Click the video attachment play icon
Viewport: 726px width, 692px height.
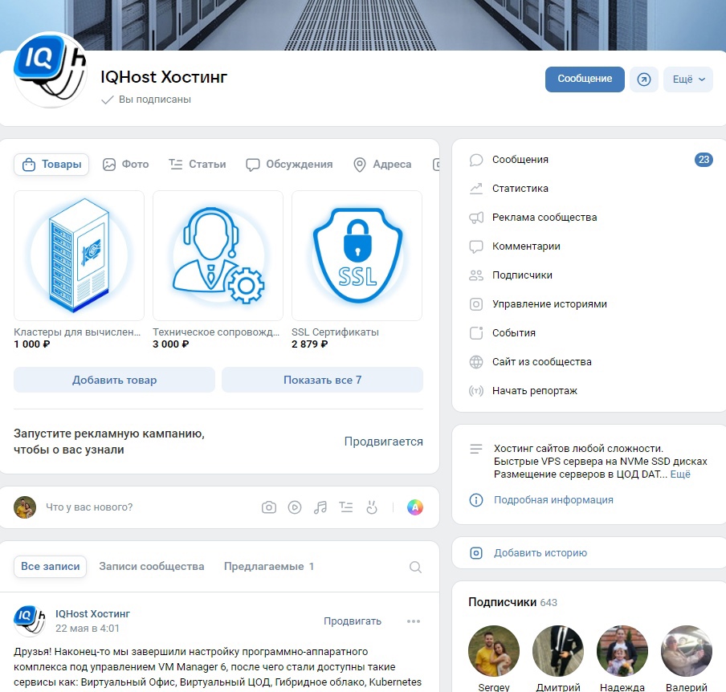[x=295, y=507]
